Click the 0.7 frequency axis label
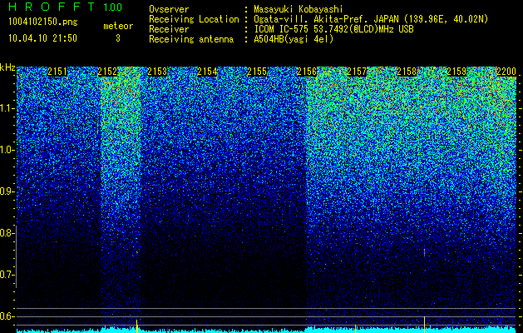The height and width of the screenshot is (333, 523). [x=7, y=275]
